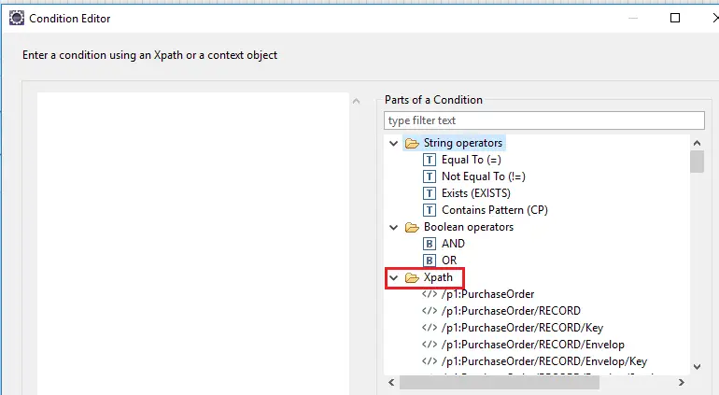
Task: Choose the Exists (EXISTS) operator
Action: pyautogui.click(x=476, y=193)
